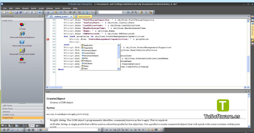Image resolution: width=254 pixels, height=133 pixels.
Task: Click the Home icon in bottom toolbar
Action: pos(44,130)
